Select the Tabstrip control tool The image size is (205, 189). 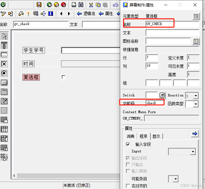point(4,92)
